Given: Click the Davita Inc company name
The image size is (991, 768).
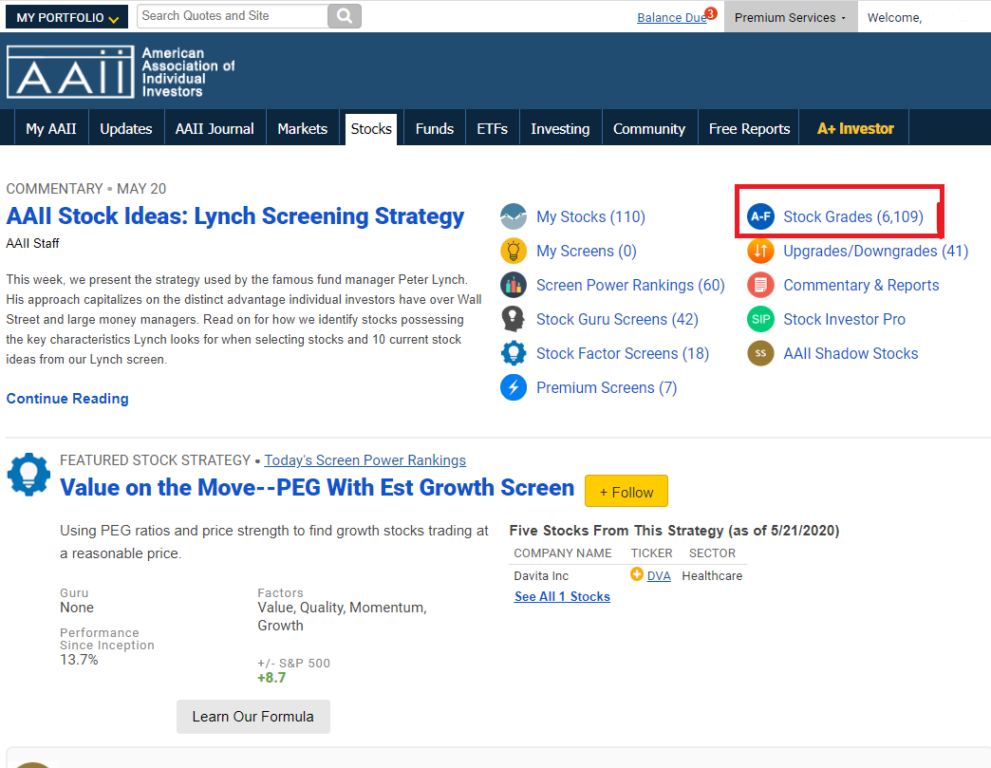Looking at the screenshot, I should click(x=541, y=576).
